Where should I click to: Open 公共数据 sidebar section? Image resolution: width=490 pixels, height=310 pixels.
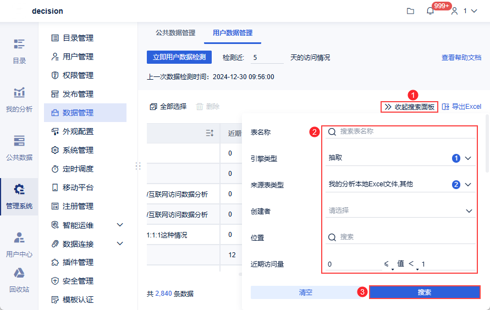pyautogui.click(x=19, y=148)
